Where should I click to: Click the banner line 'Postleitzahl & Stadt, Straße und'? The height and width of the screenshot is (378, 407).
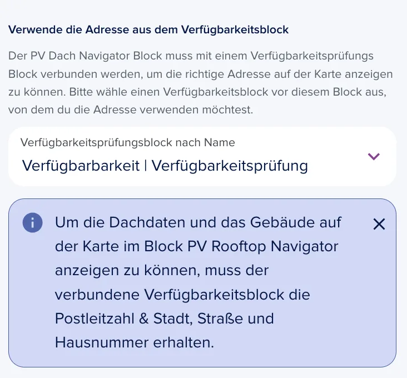coord(165,319)
